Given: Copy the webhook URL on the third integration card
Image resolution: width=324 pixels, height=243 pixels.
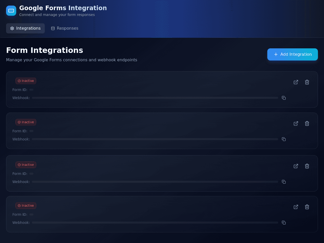Looking at the screenshot, I should click(284, 182).
